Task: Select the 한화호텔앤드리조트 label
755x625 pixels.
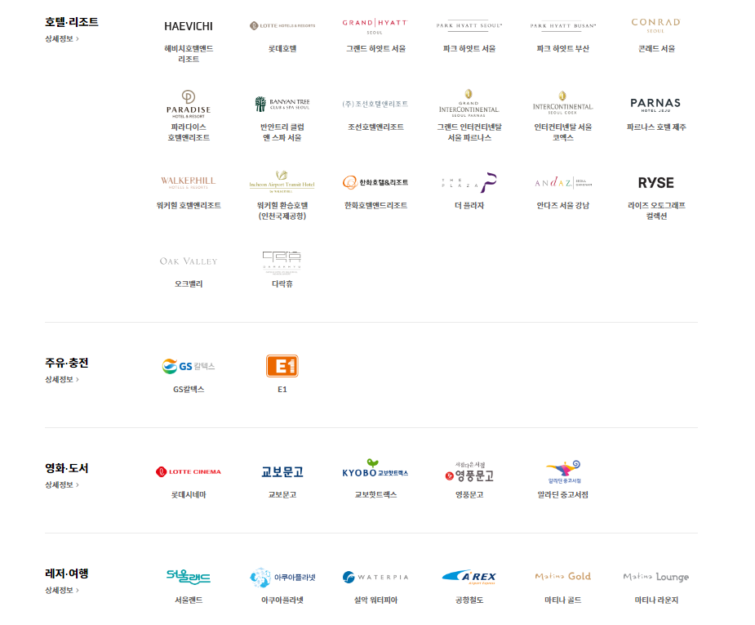Action: click(x=375, y=206)
